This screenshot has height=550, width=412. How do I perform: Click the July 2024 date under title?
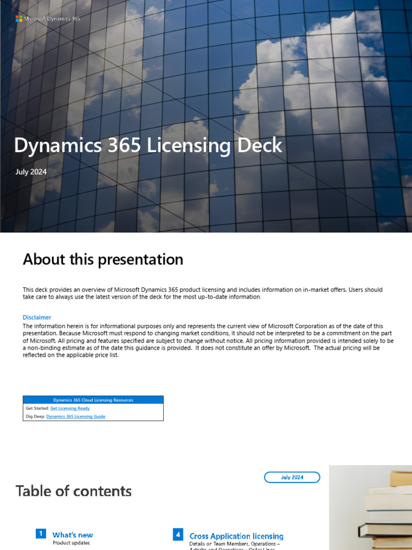coord(31,172)
